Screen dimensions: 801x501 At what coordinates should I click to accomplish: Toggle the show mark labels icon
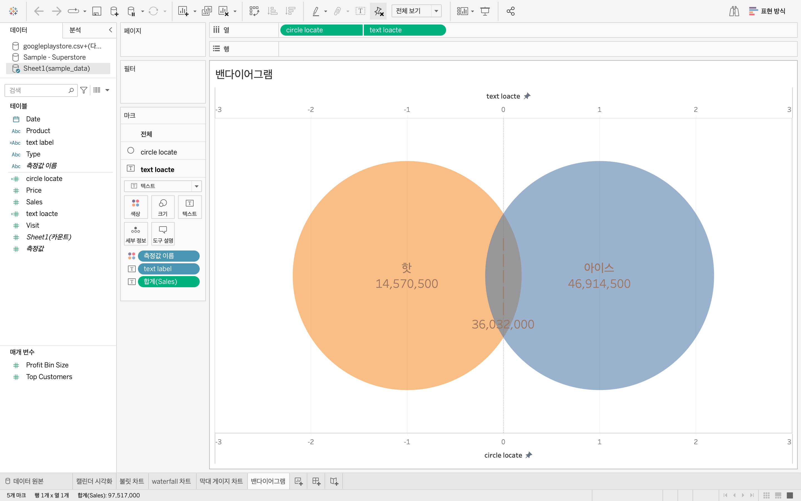[x=360, y=11]
